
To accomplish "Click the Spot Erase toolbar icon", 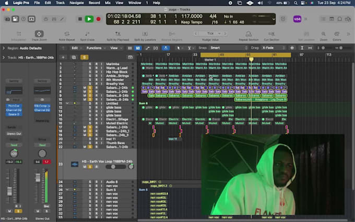I will coord(87,34).
